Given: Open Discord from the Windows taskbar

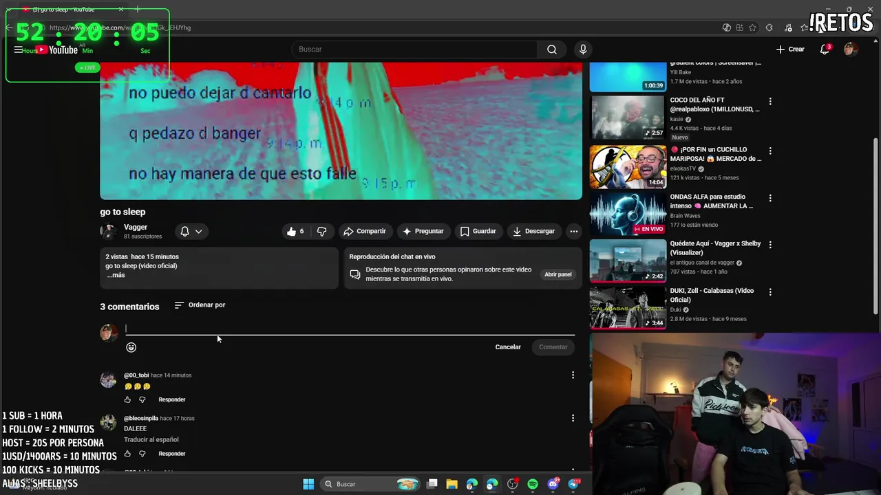Looking at the screenshot, I should pos(553,484).
